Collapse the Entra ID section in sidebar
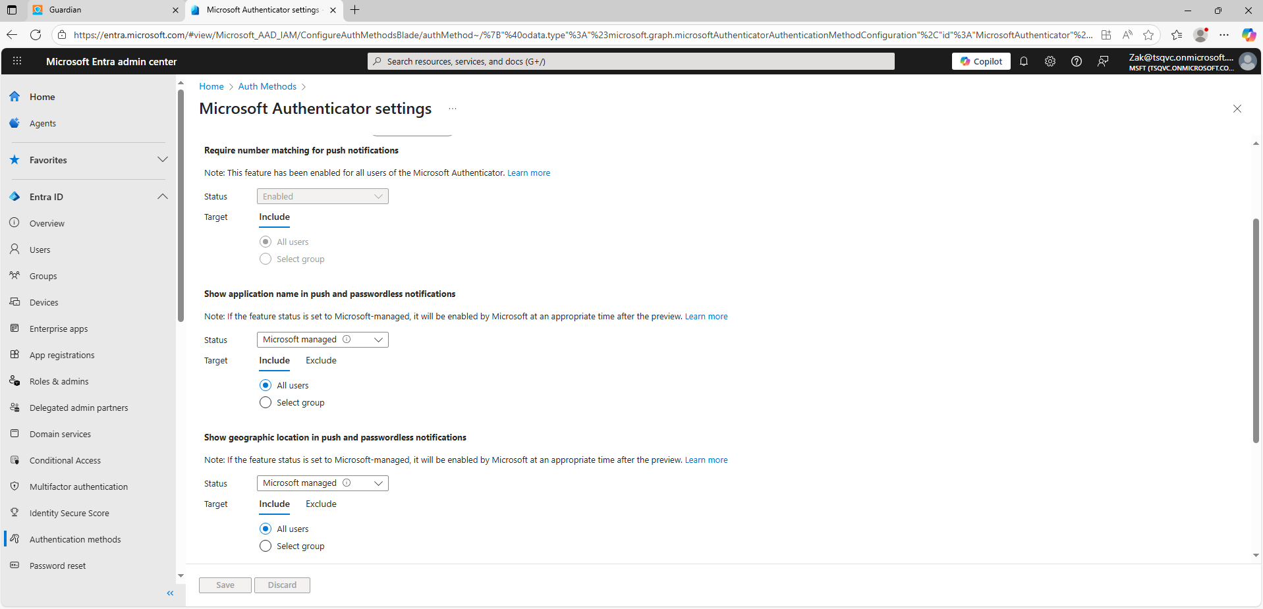The width and height of the screenshot is (1263, 609). coord(163,197)
